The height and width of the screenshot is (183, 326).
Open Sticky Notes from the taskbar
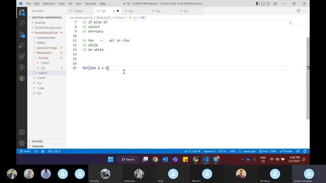click(185, 159)
